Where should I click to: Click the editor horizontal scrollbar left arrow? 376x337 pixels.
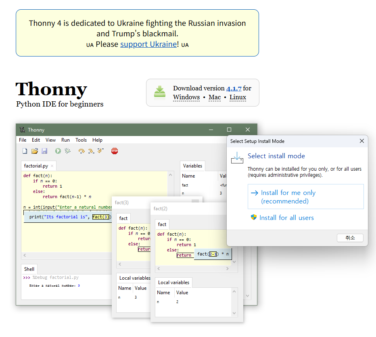[25, 255]
